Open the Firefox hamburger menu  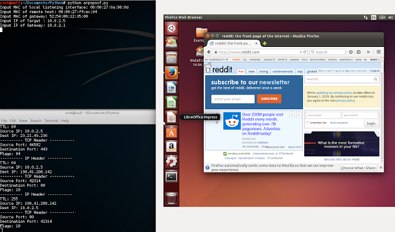(378, 52)
